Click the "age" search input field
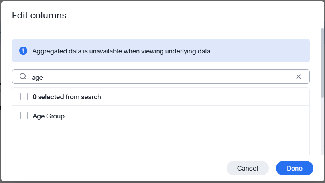The height and width of the screenshot is (183, 325). [x=160, y=77]
